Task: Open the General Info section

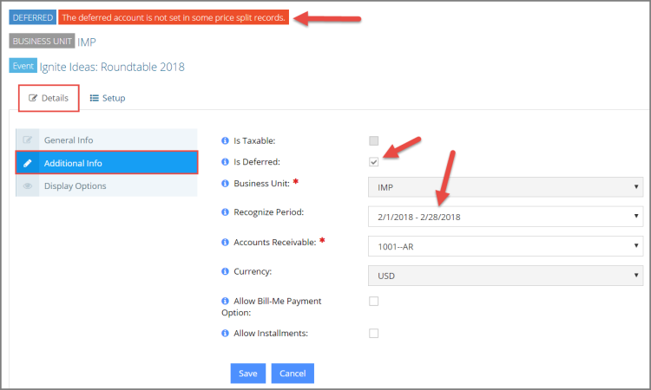Action: pos(106,140)
